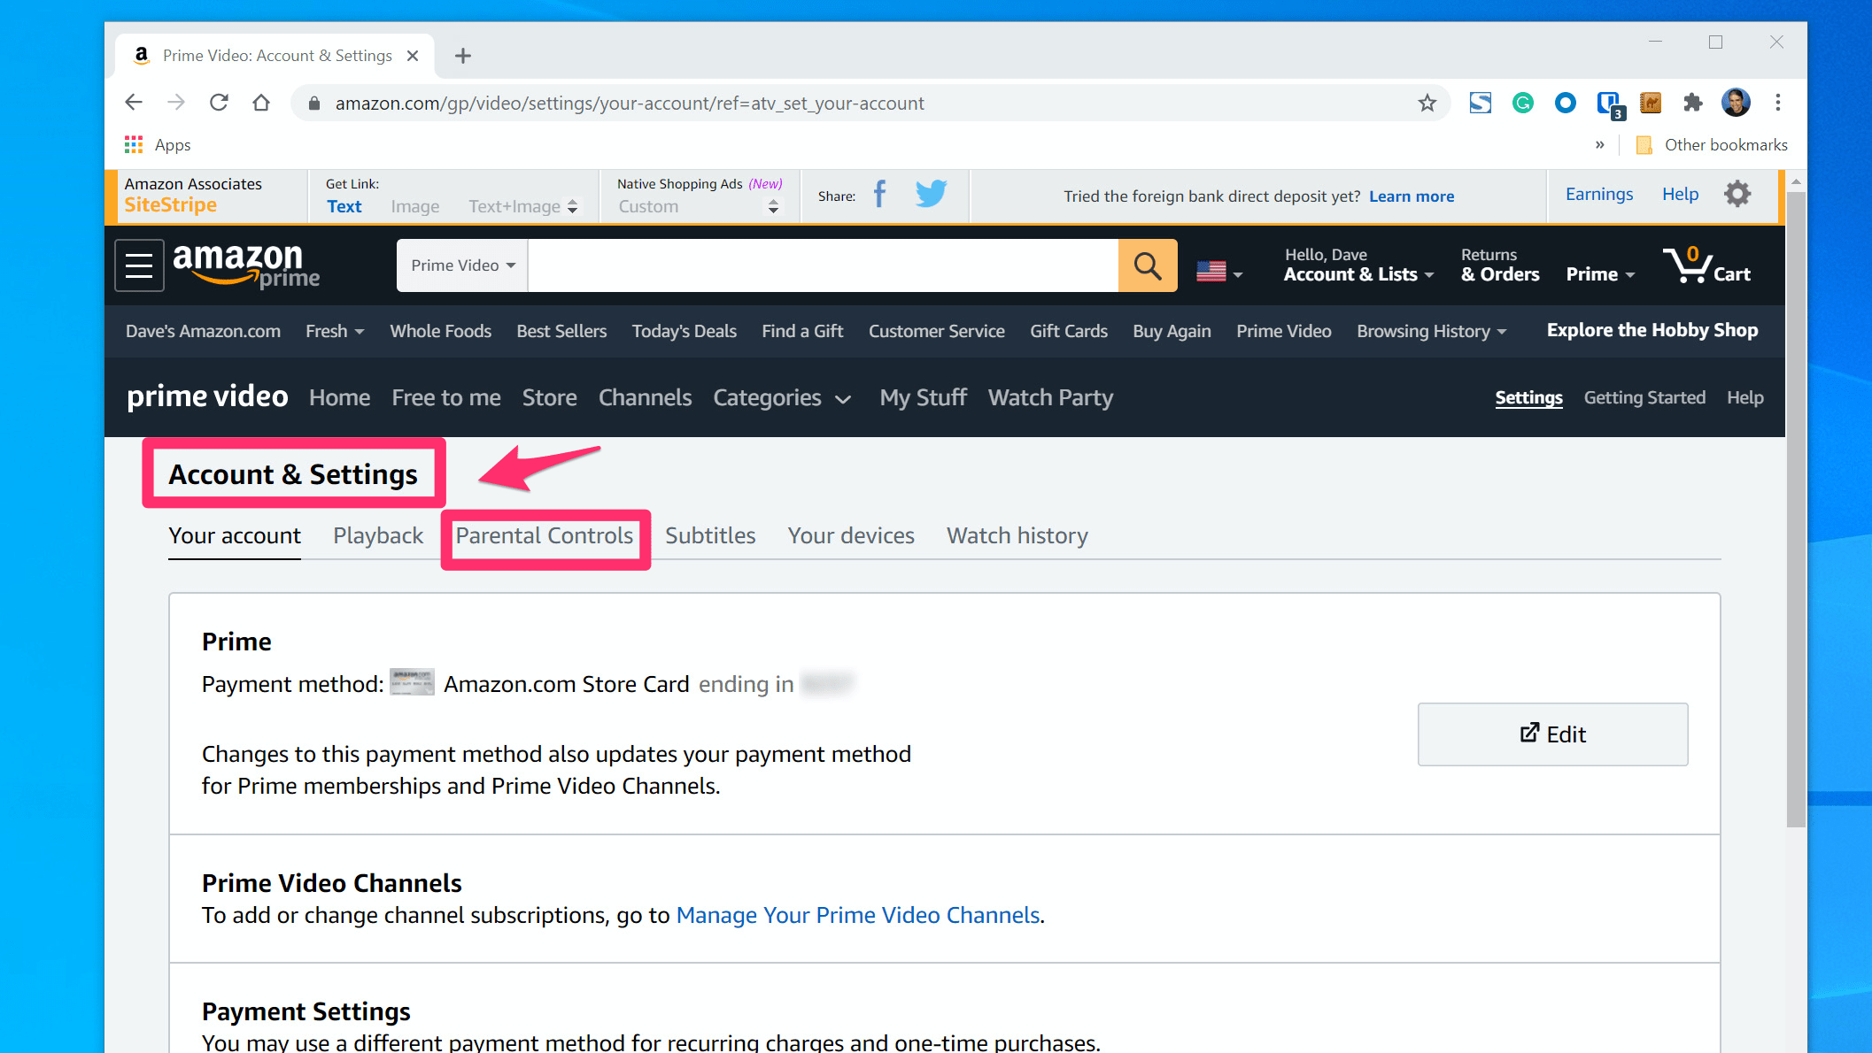Open the Watch history tab

coord(1017,536)
